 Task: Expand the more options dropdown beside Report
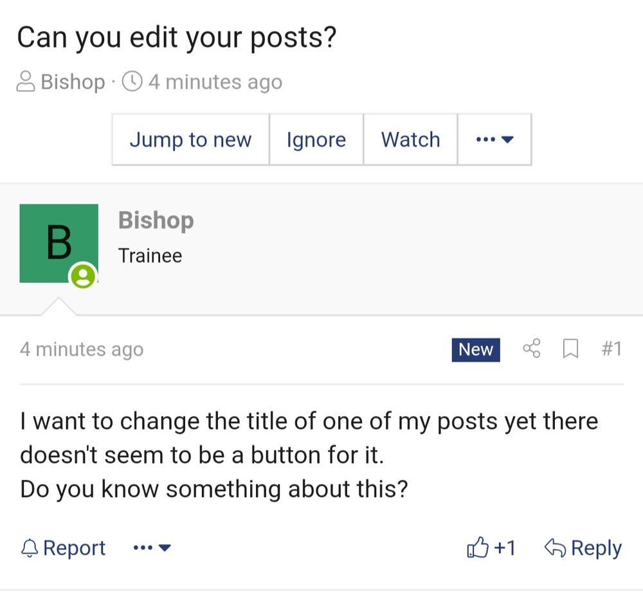tap(152, 548)
